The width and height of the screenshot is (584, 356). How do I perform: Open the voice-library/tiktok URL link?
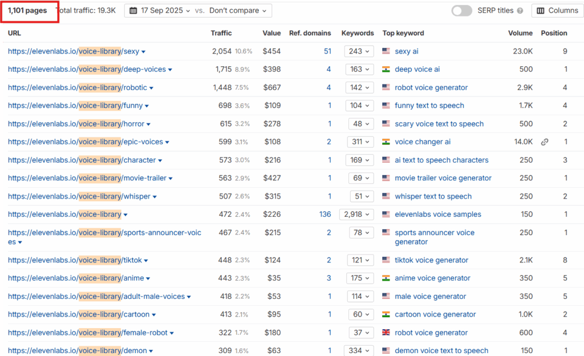point(75,260)
